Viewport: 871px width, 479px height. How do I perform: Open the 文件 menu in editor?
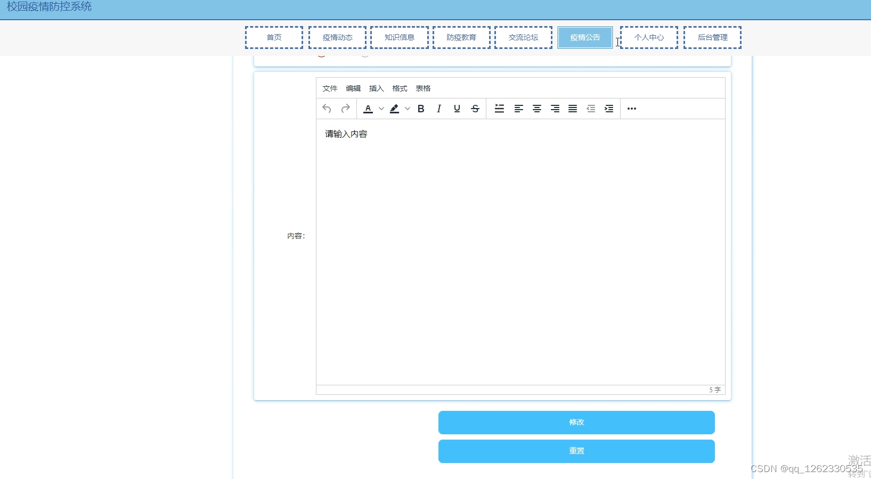(330, 88)
